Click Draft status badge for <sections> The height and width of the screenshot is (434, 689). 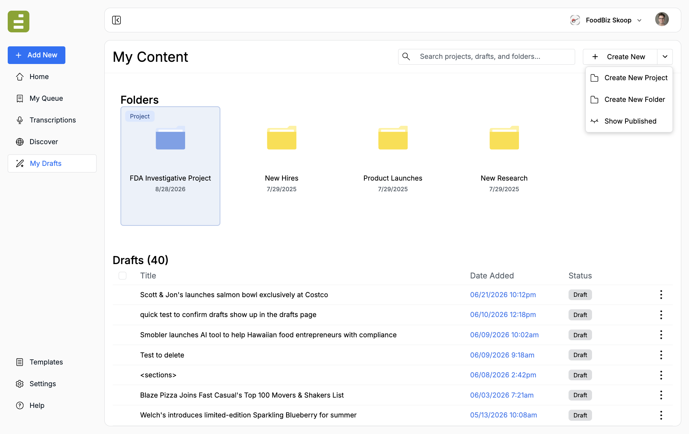tap(580, 375)
